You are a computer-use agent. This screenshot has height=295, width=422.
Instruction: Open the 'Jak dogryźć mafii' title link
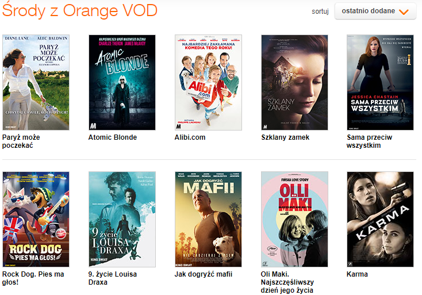203,274
